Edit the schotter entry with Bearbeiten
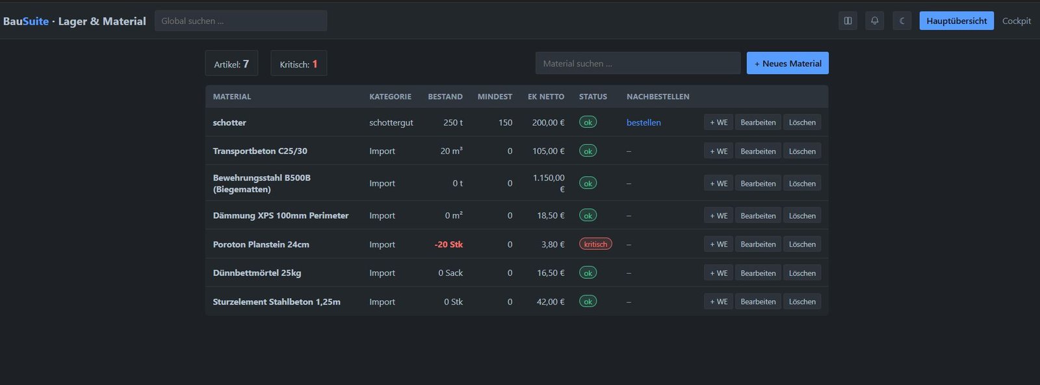 759,123
